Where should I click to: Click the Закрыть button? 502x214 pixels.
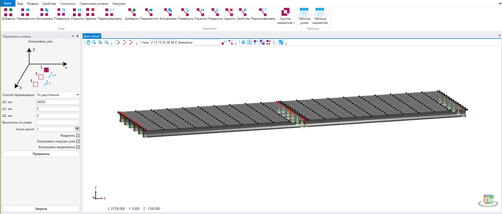pos(41,209)
